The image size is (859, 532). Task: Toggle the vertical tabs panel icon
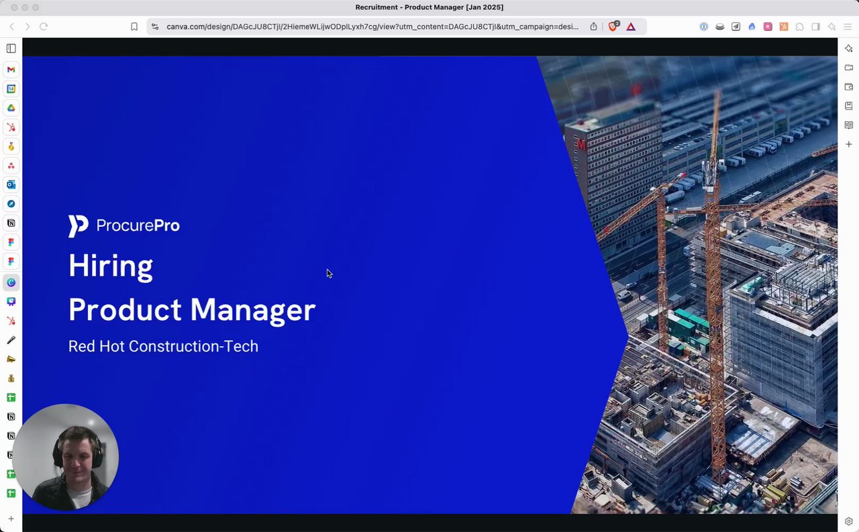[x=11, y=48]
